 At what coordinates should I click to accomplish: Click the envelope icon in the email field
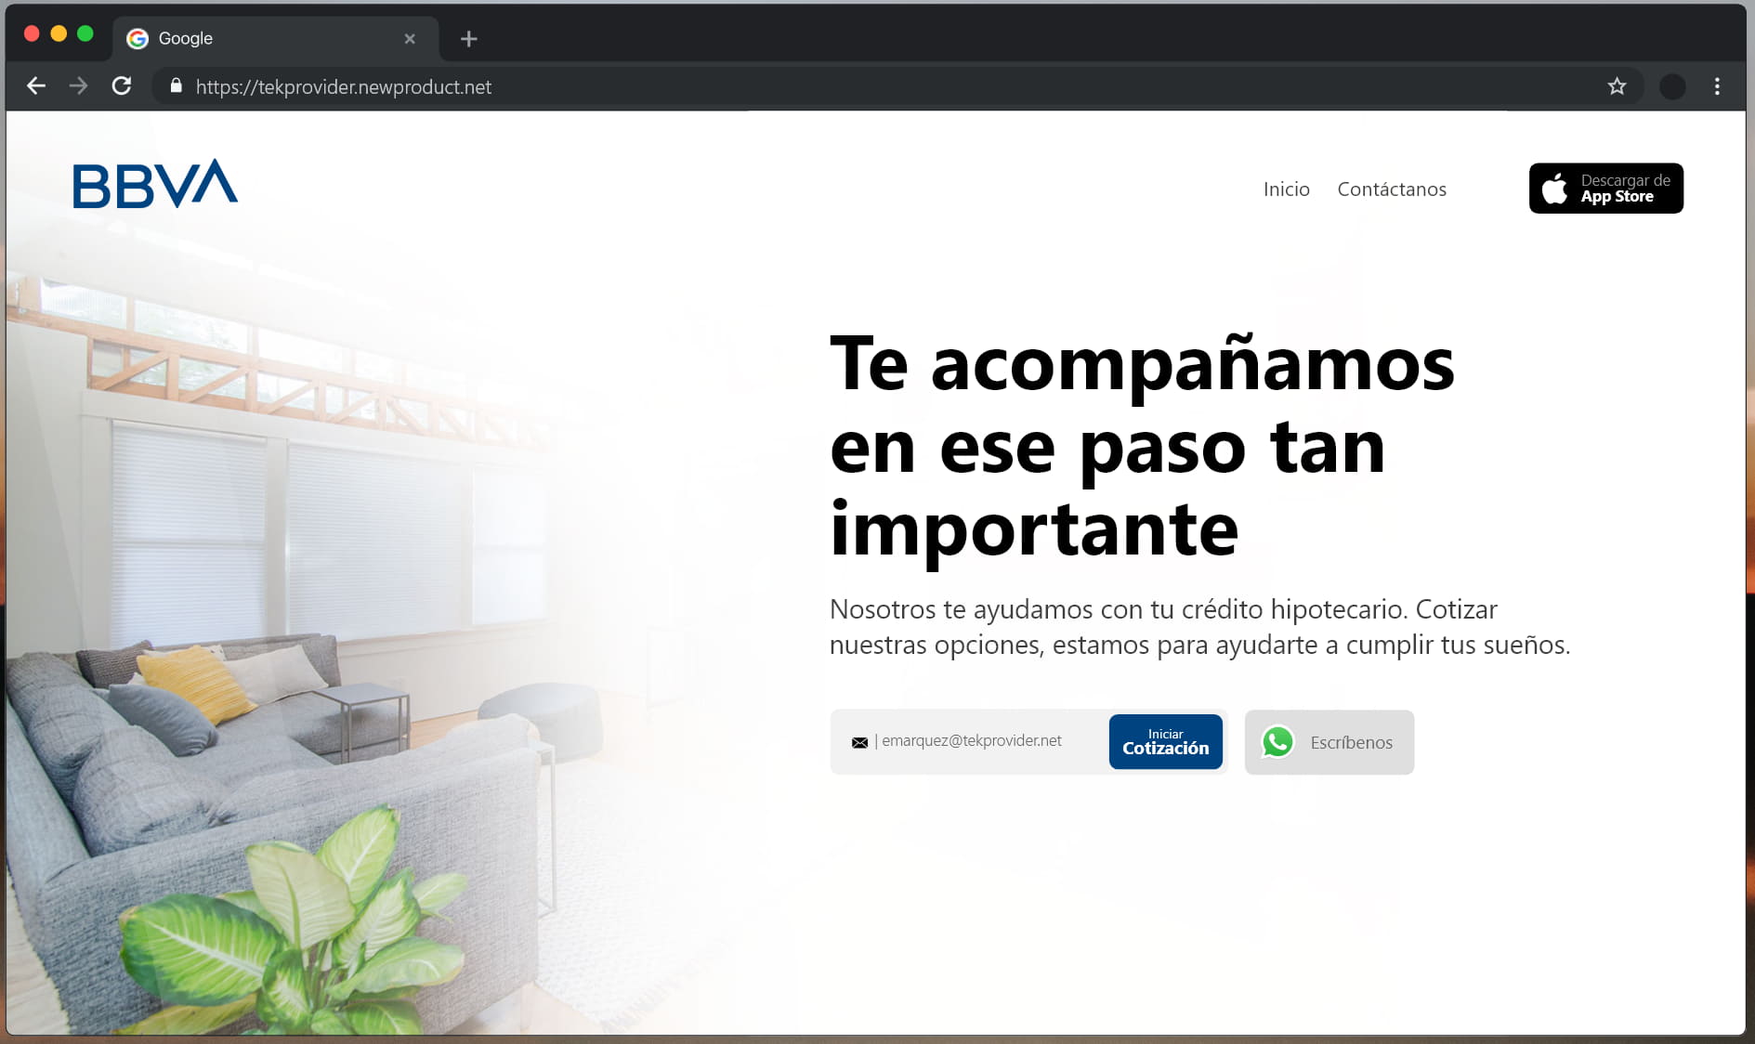[859, 742]
